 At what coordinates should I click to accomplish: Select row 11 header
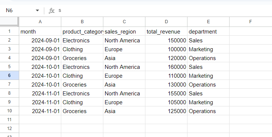(9, 120)
